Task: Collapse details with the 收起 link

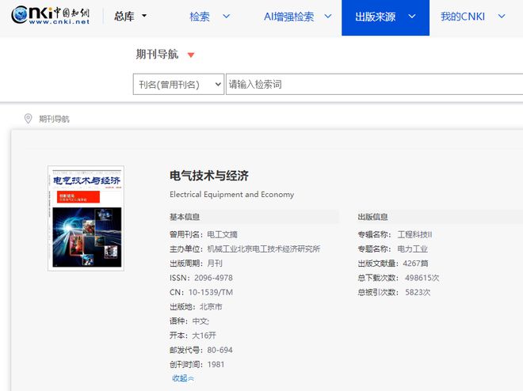Action: click(183, 378)
